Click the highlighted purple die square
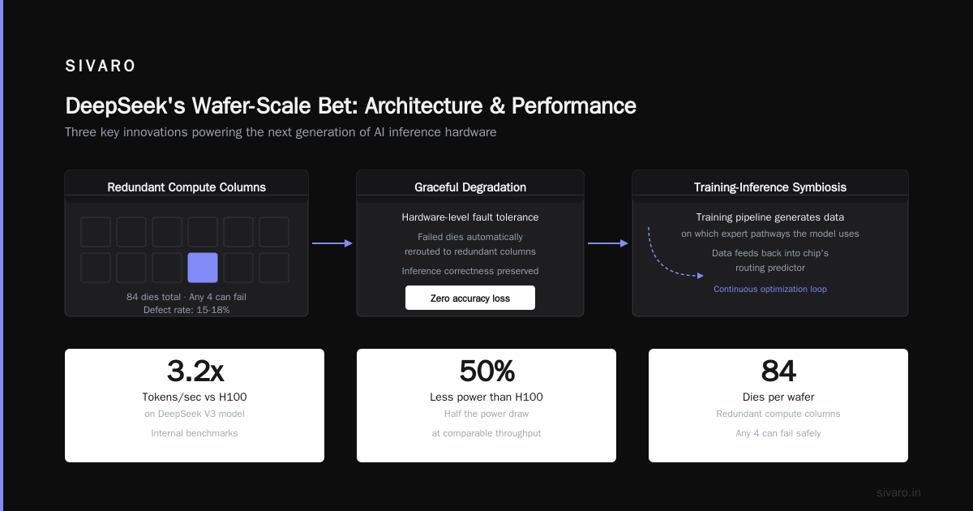This screenshot has width=973, height=511. coord(203,268)
